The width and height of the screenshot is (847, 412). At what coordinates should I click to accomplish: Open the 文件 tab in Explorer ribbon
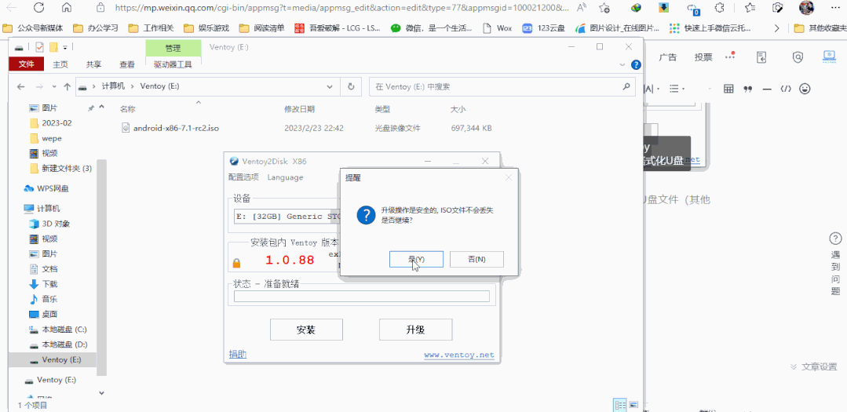click(27, 64)
